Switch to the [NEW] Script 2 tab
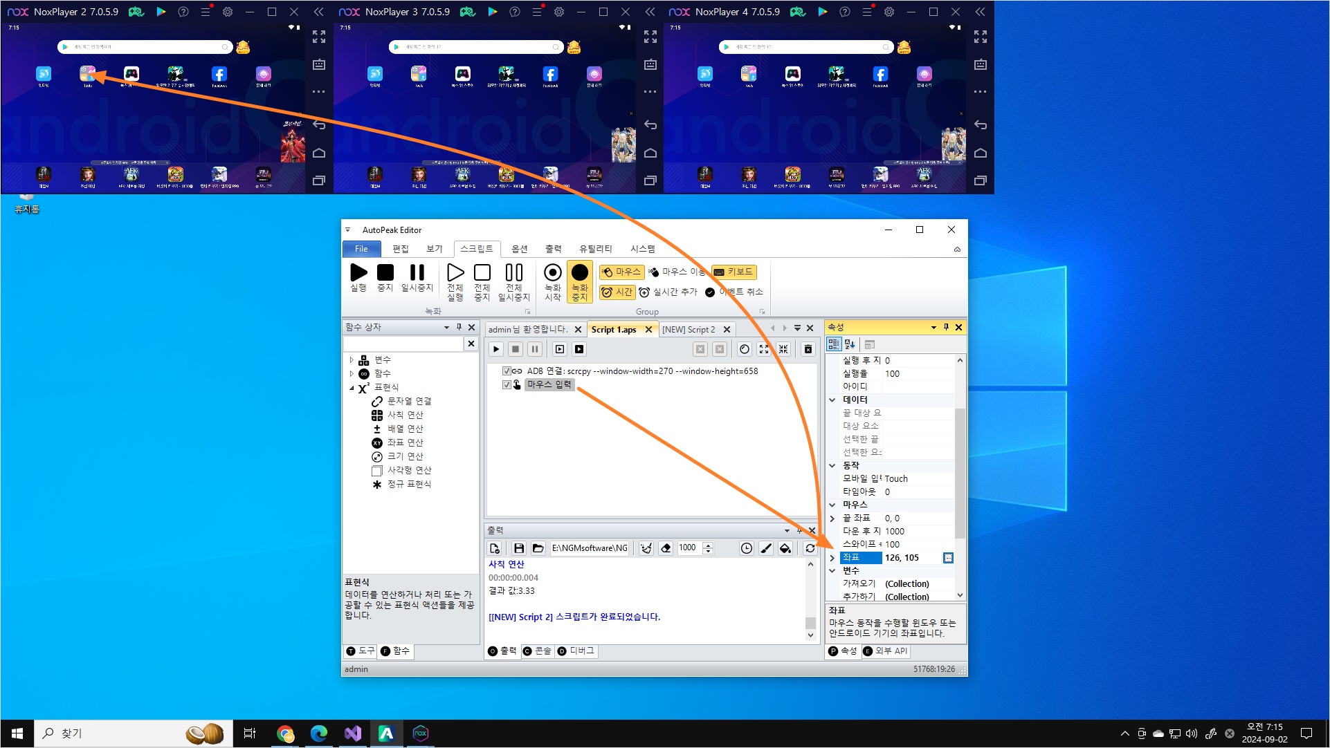 pyautogui.click(x=688, y=330)
